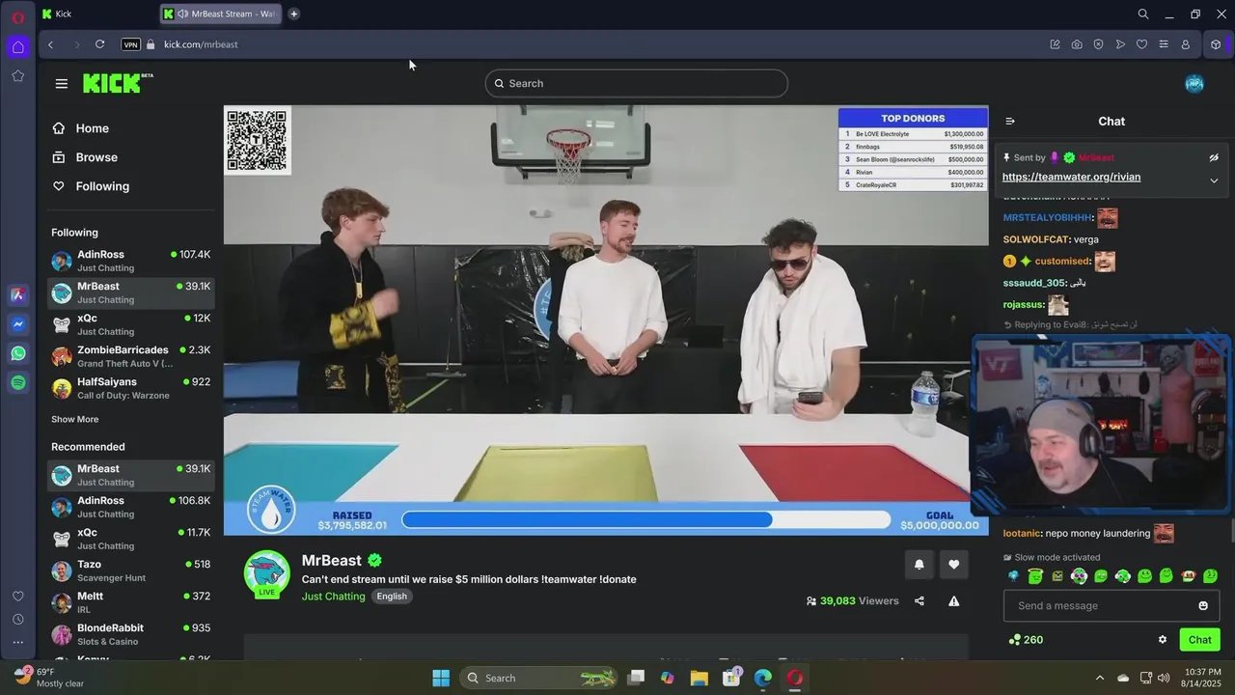
Task: Open the Opera flow send icon
Action: 1120,44
